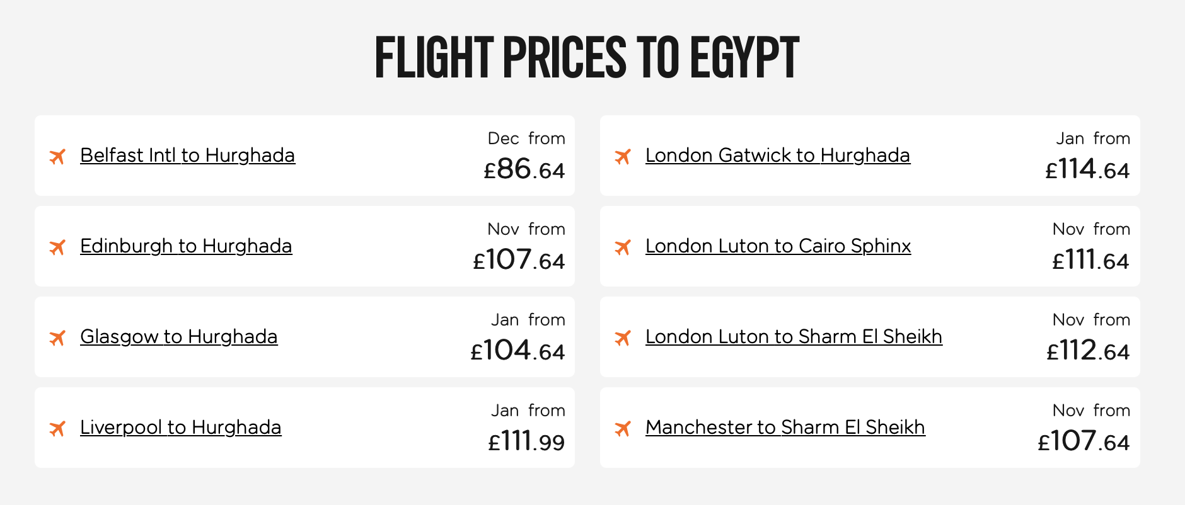
Task: Click plane icon beside Edinburgh to Hurghada
Action: 57,247
